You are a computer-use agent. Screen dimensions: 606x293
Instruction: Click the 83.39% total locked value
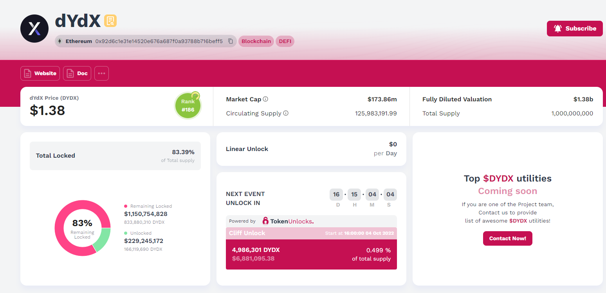point(183,152)
